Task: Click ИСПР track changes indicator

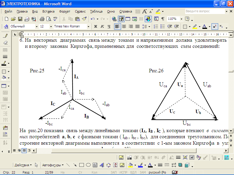Action: tap(123, 172)
